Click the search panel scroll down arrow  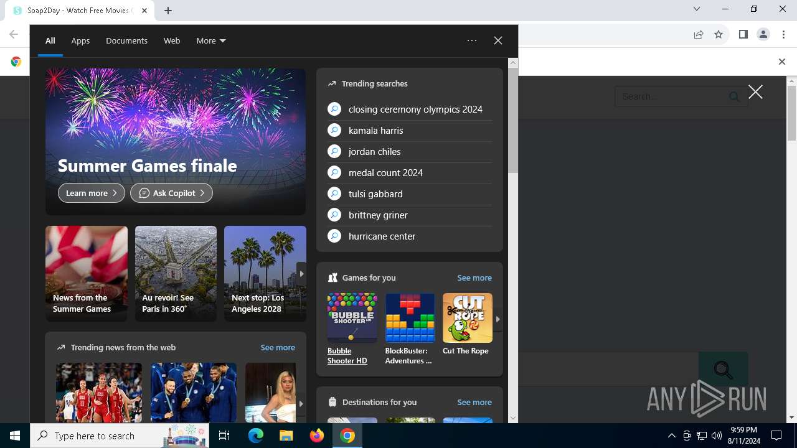coord(513,418)
